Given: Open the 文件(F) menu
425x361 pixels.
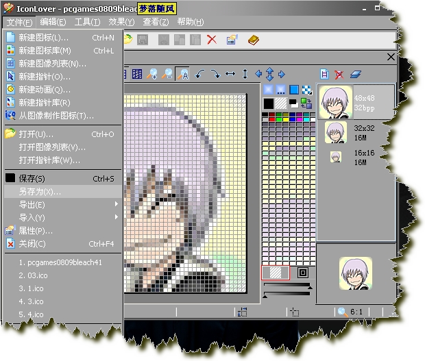Looking at the screenshot, I should pos(19,22).
